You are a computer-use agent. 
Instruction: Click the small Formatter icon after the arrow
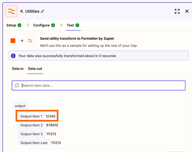30,40
